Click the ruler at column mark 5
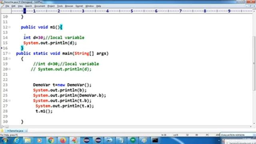The width and height of the screenshot is (256, 144). (132, 11)
